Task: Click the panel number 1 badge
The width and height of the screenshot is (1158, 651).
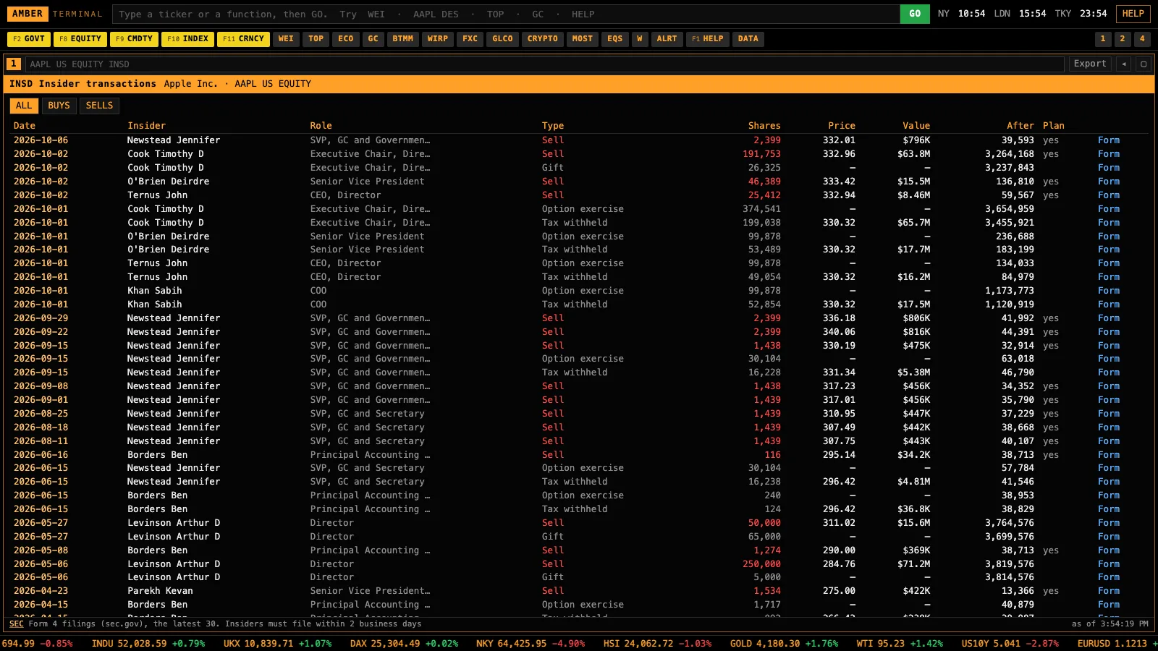Action: tap(14, 64)
